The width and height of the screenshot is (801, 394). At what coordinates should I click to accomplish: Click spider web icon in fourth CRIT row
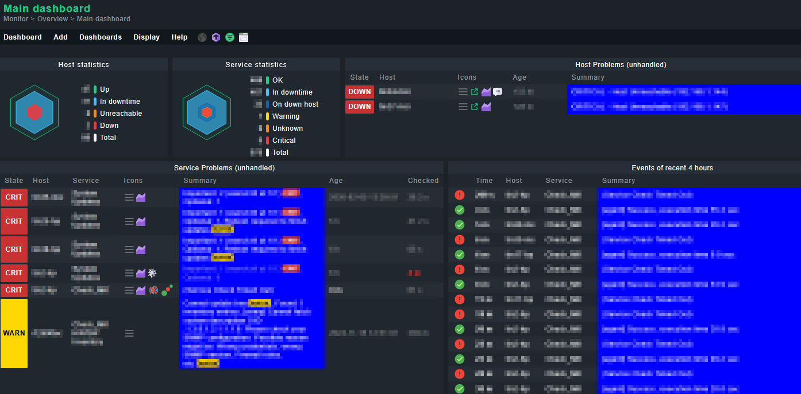click(152, 273)
